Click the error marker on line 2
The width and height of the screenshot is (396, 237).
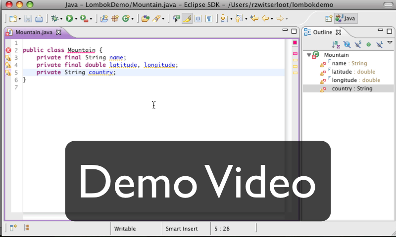(8, 50)
